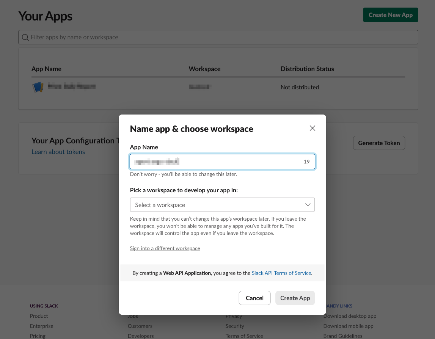Click the character counter 19 in name field
The image size is (435, 339).
(306, 162)
